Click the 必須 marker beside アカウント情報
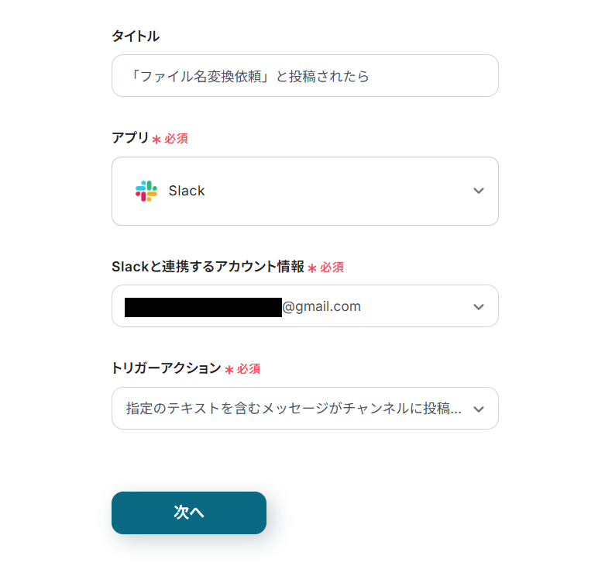The width and height of the screenshot is (605, 580). coord(332,268)
